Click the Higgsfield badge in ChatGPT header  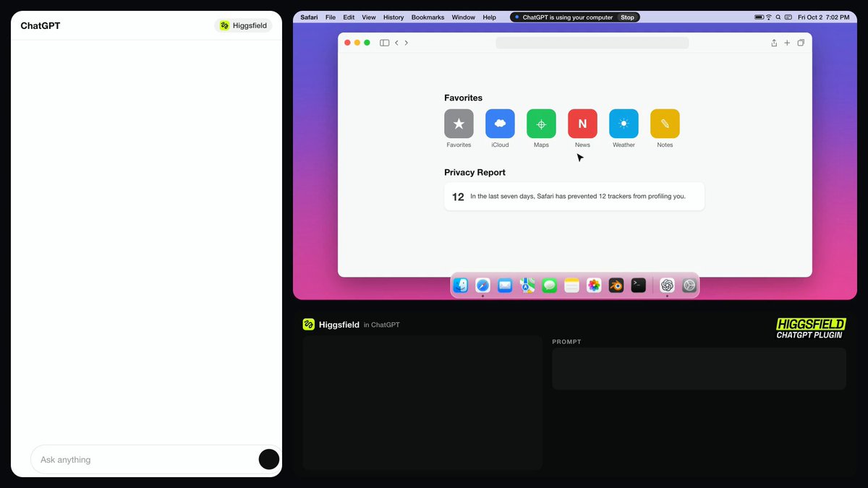243,26
